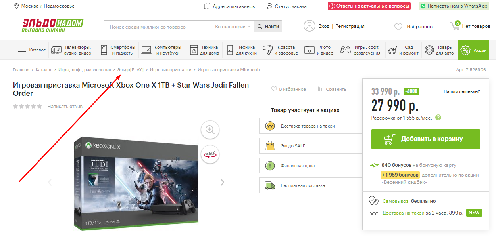Go to Каталог breadcrumb link
The image size is (496, 240).
tap(44, 70)
